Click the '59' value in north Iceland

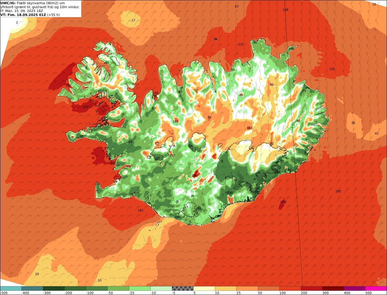pyautogui.click(x=233, y=70)
